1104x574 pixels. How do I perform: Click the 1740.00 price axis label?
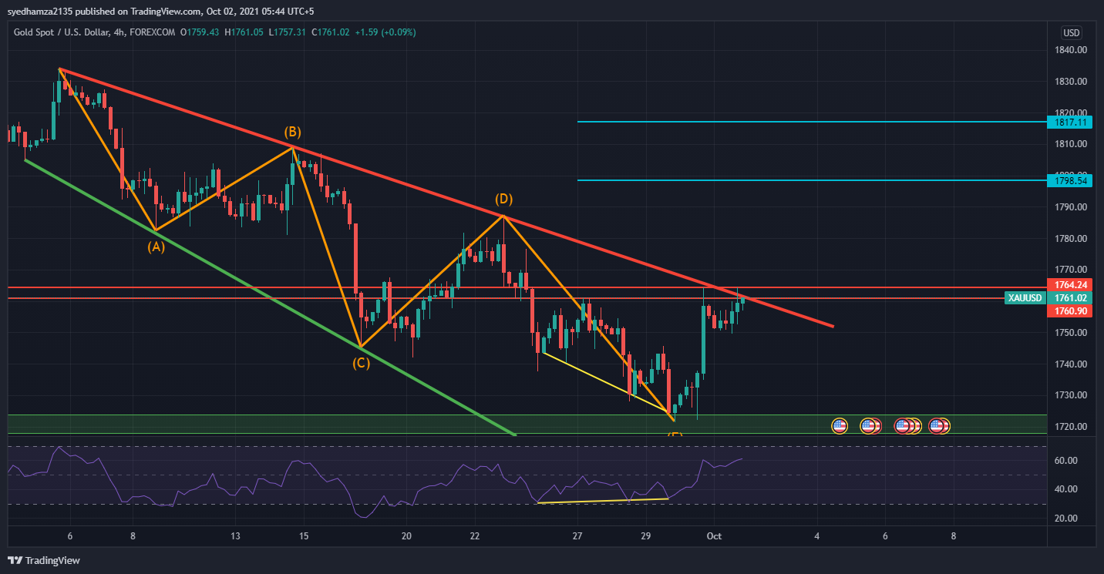coord(1072,364)
